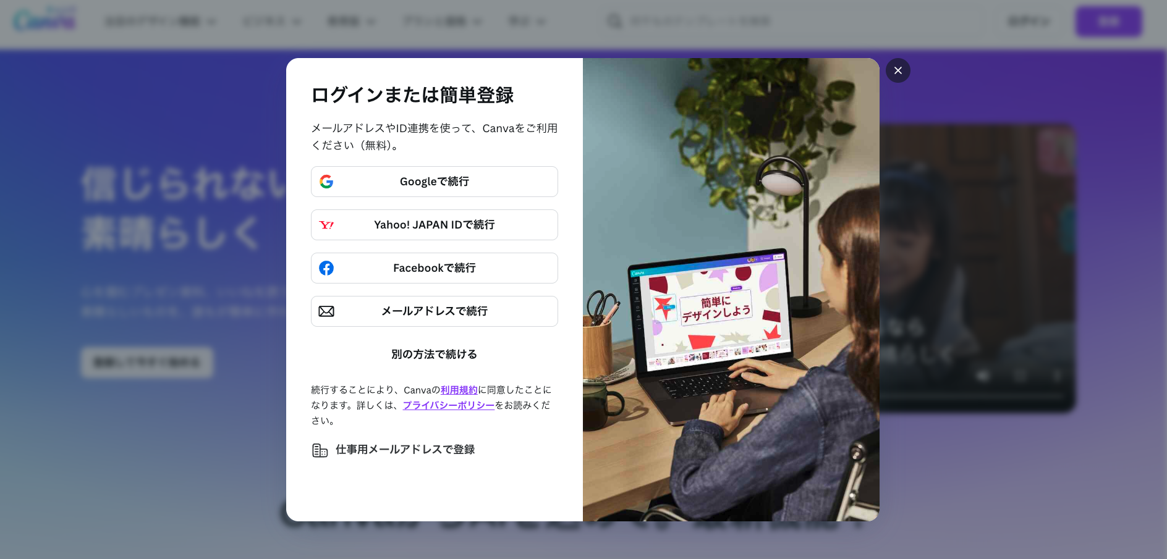Image resolution: width=1167 pixels, height=559 pixels.
Task: Expand the second header navigation dropdown
Action: click(x=272, y=22)
